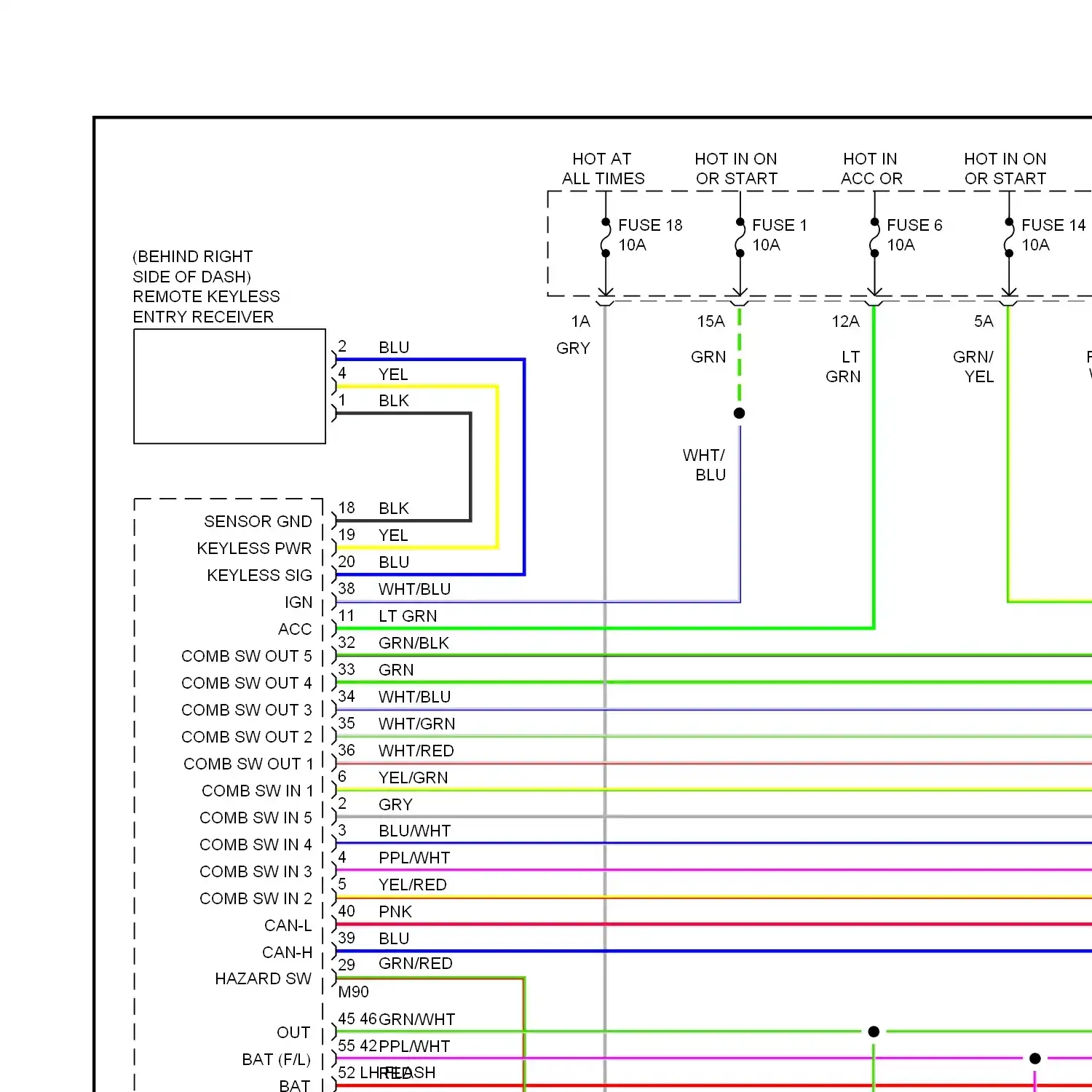Click pin "33 GRN" wire label
Viewport: 1092px width, 1092px height.
click(376, 670)
